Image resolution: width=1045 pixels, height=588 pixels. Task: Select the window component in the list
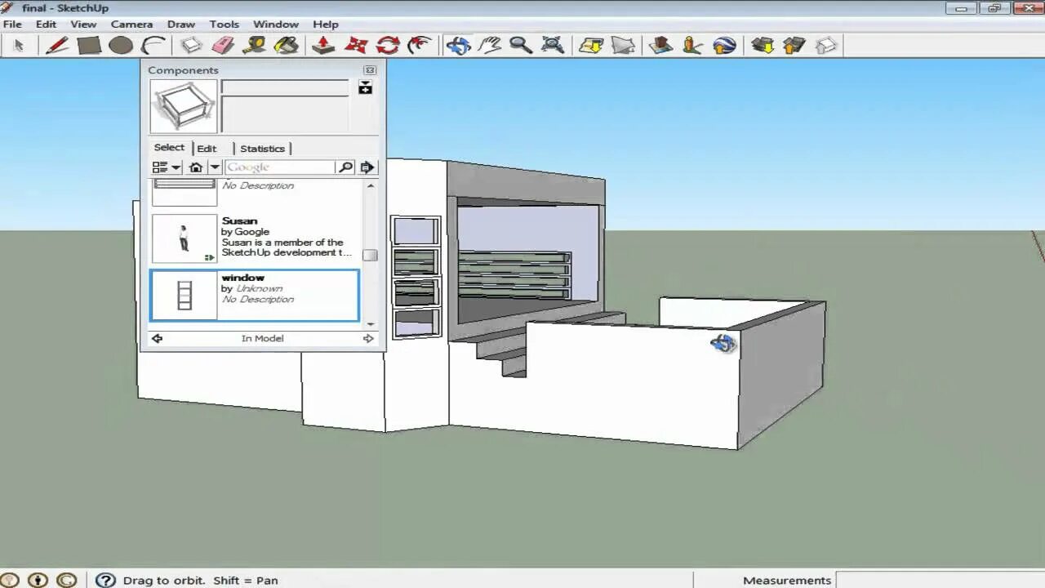tap(255, 295)
